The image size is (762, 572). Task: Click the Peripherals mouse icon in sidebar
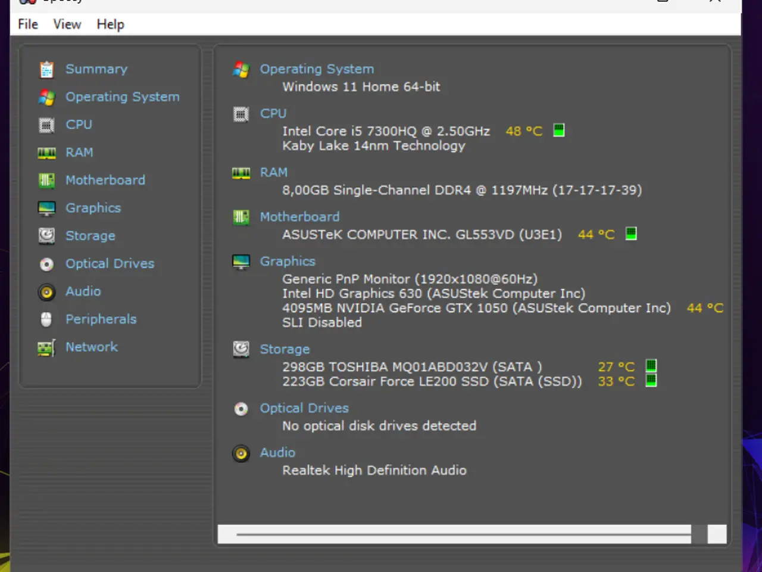click(x=46, y=319)
